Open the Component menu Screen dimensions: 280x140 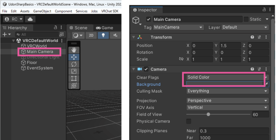pos(63,11)
